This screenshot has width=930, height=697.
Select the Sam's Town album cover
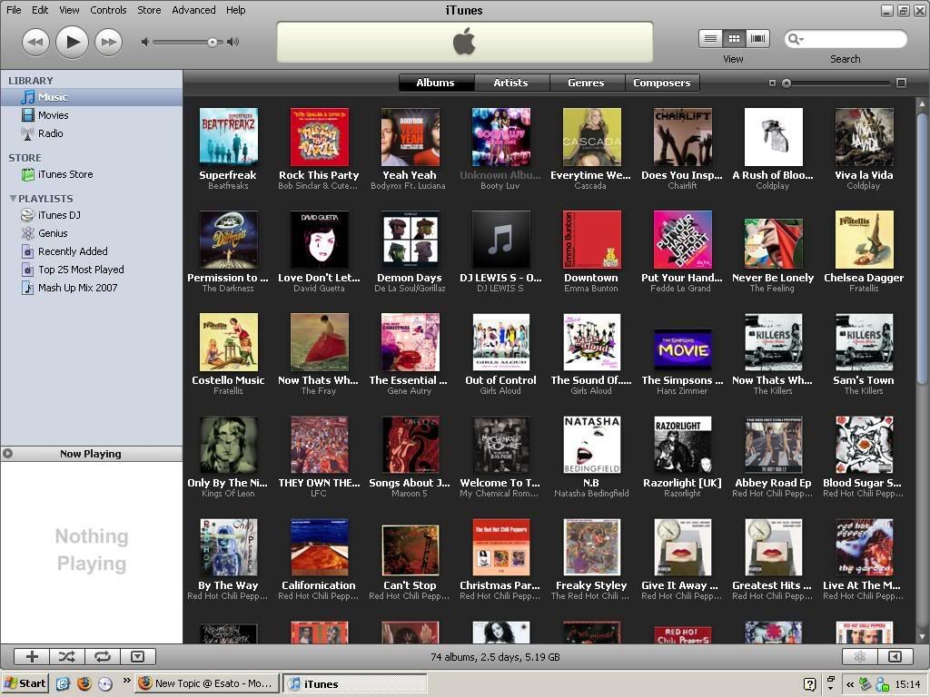pos(864,342)
